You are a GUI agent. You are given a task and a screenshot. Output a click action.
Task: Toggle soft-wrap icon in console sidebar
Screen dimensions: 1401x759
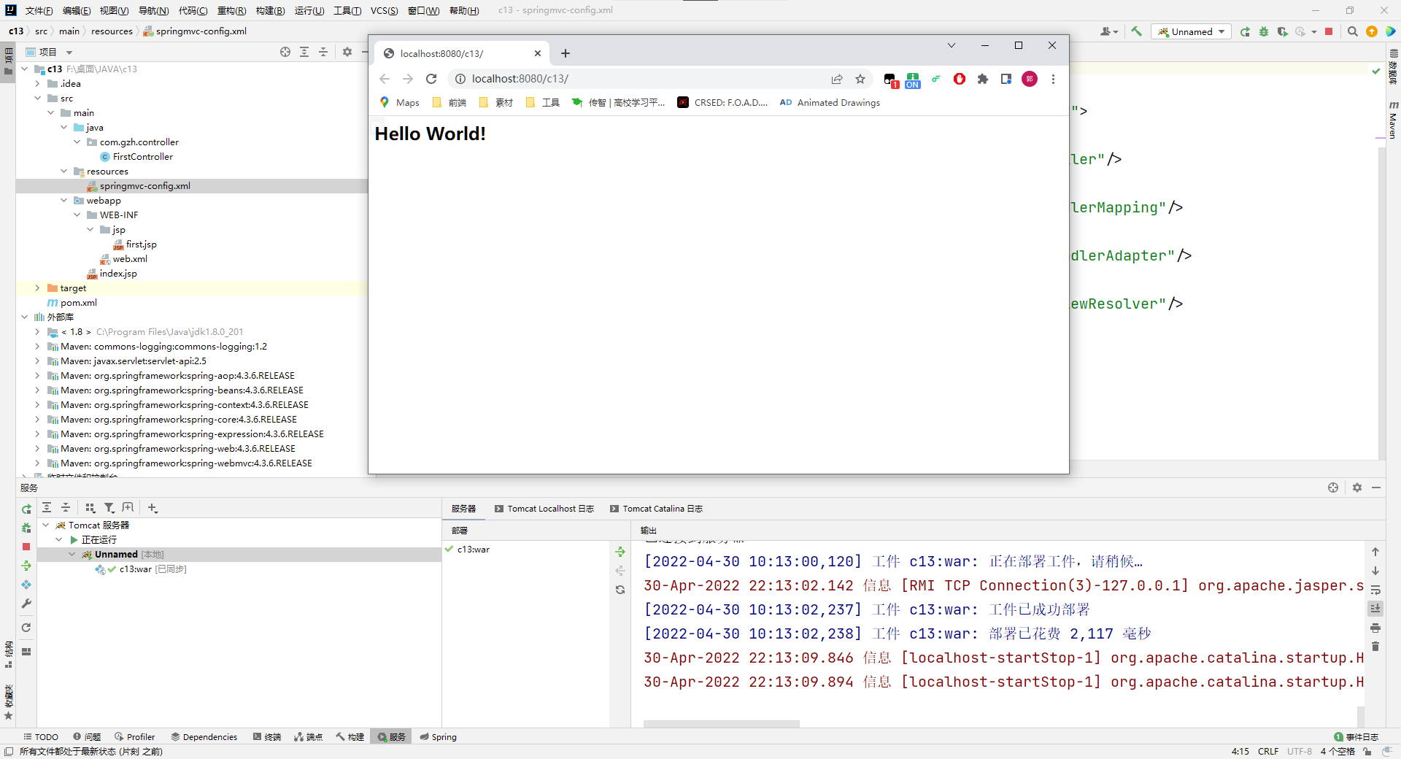coord(1375,590)
